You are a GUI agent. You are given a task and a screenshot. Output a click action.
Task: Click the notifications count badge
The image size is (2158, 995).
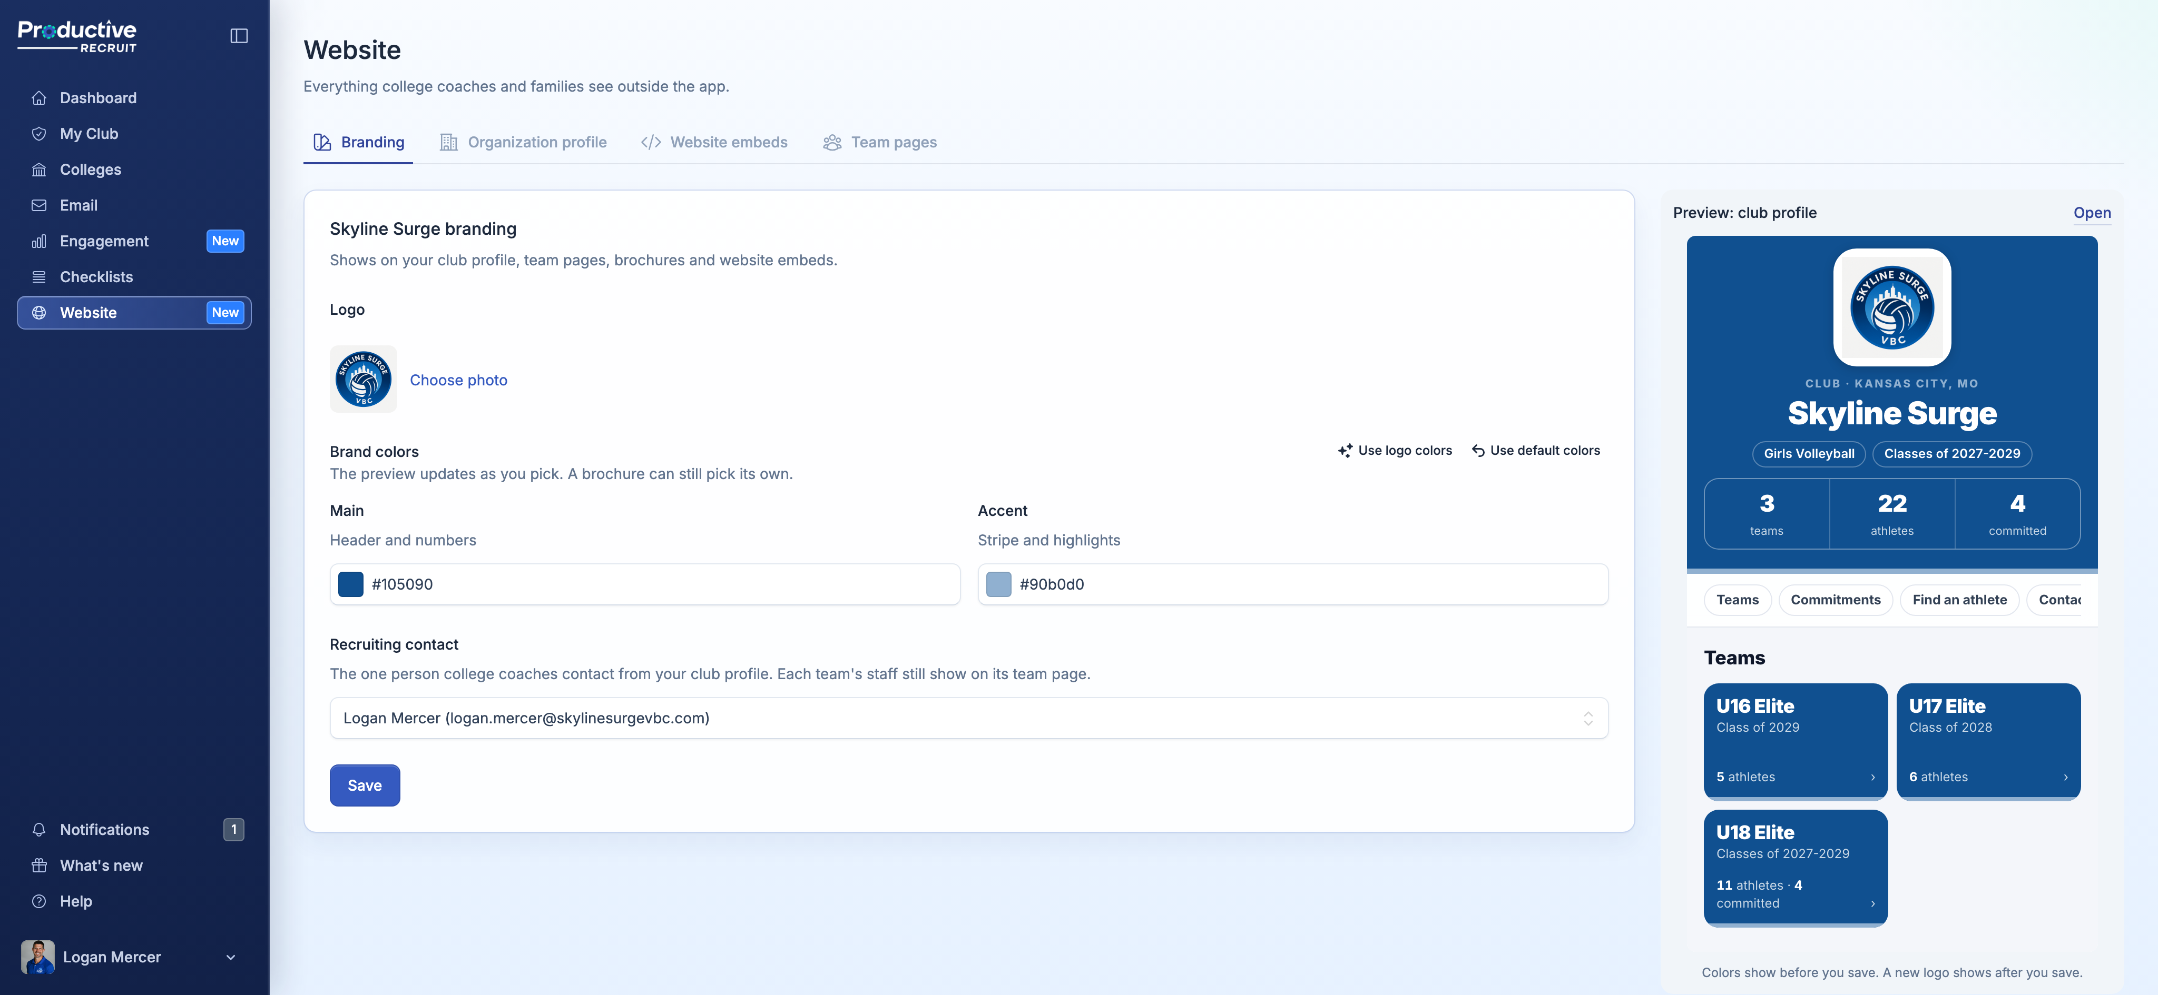(234, 830)
